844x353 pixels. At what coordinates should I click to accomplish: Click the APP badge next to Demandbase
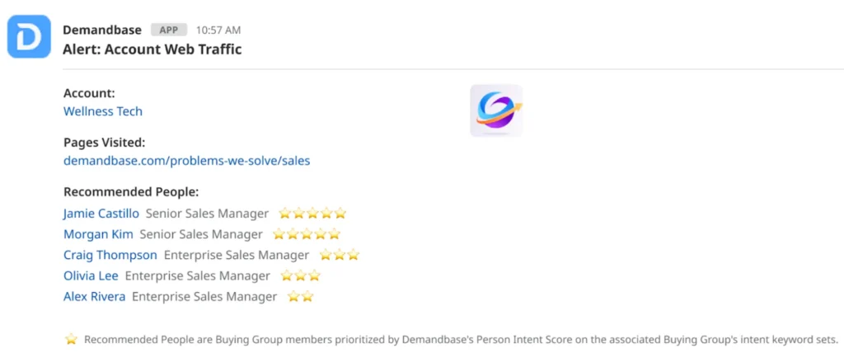pyautogui.click(x=168, y=30)
